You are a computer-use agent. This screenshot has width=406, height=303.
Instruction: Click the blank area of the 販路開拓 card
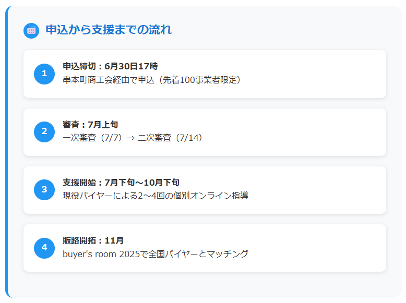(311, 248)
